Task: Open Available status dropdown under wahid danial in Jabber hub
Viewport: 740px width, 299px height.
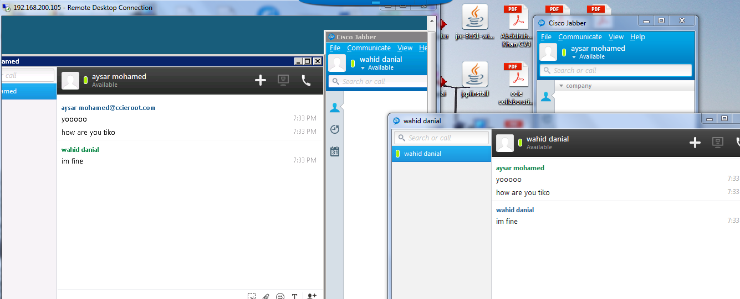Action: point(377,68)
